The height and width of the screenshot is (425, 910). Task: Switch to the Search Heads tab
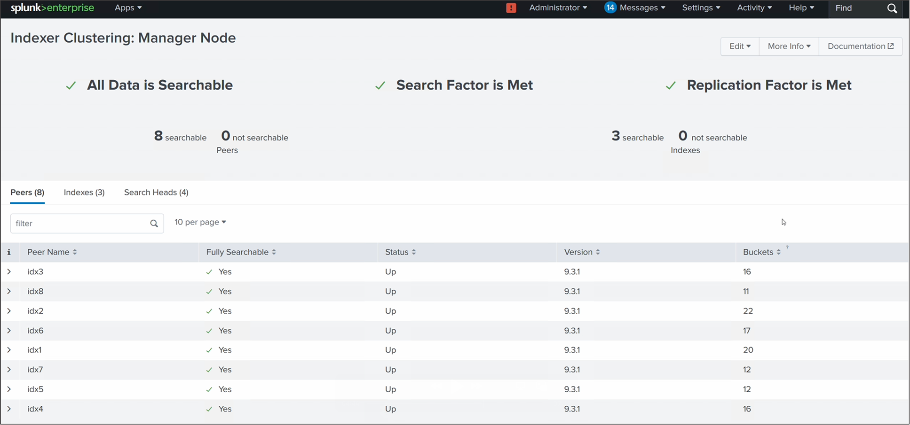coord(156,192)
